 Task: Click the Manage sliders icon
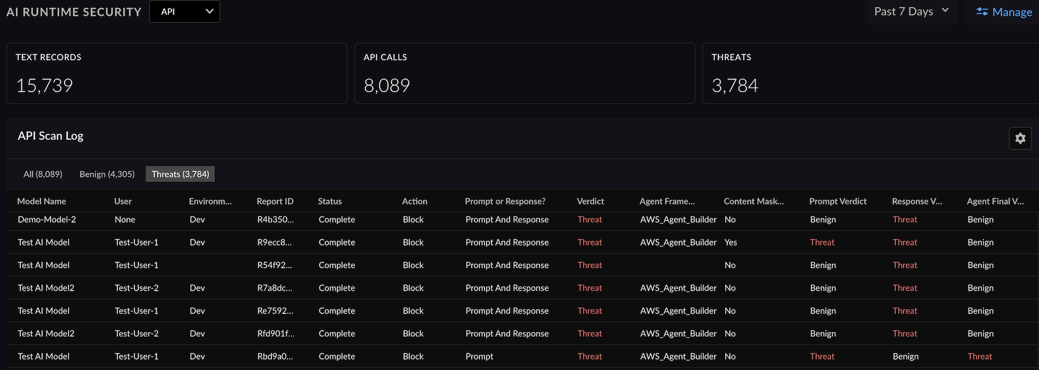pos(982,12)
